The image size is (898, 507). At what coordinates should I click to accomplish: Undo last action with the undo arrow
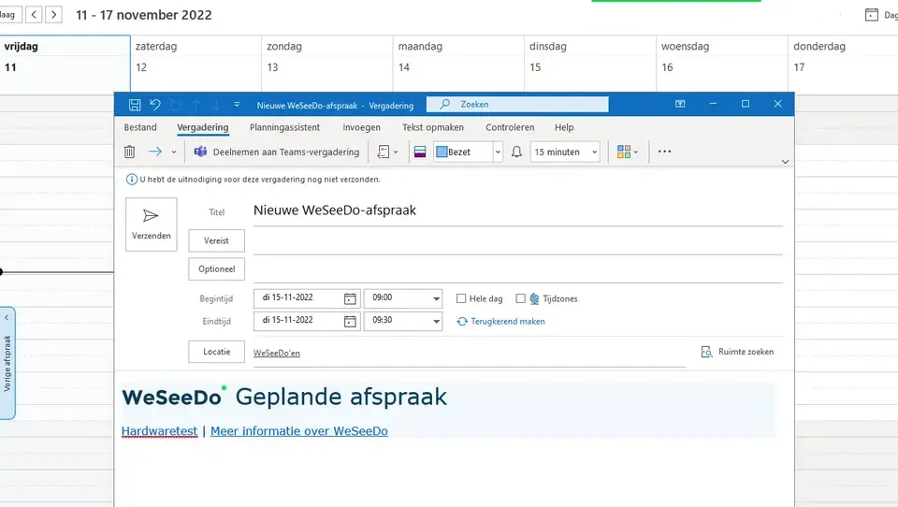point(155,104)
